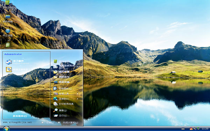Screen dimensions: 210x131
Task: Click the Administrator user name
Action: click(x=13, y=54)
